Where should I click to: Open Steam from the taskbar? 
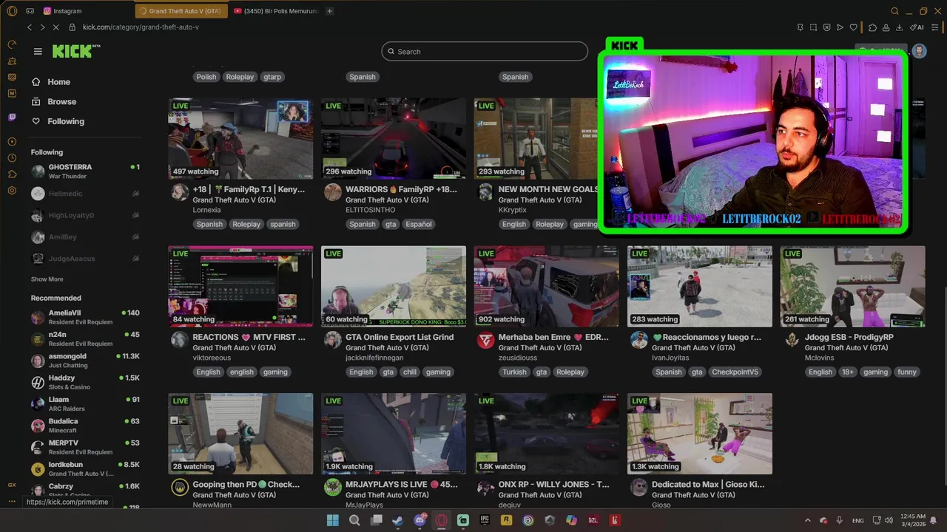pyautogui.click(x=398, y=520)
